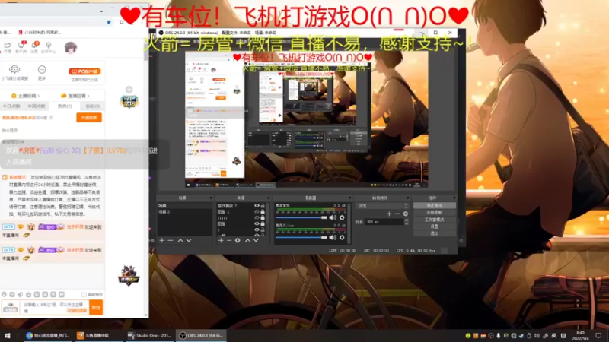
Task: Click 停止推流 button in OBS controls
Action: (434, 206)
